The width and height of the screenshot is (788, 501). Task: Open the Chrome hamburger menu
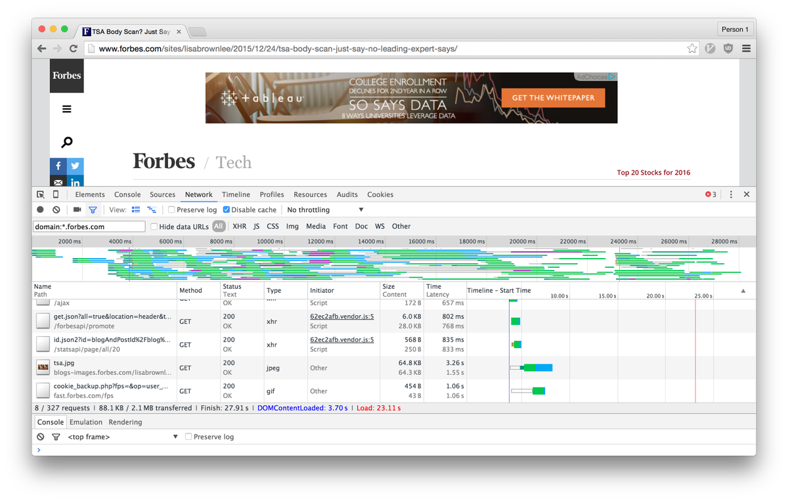pyautogui.click(x=747, y=49)
